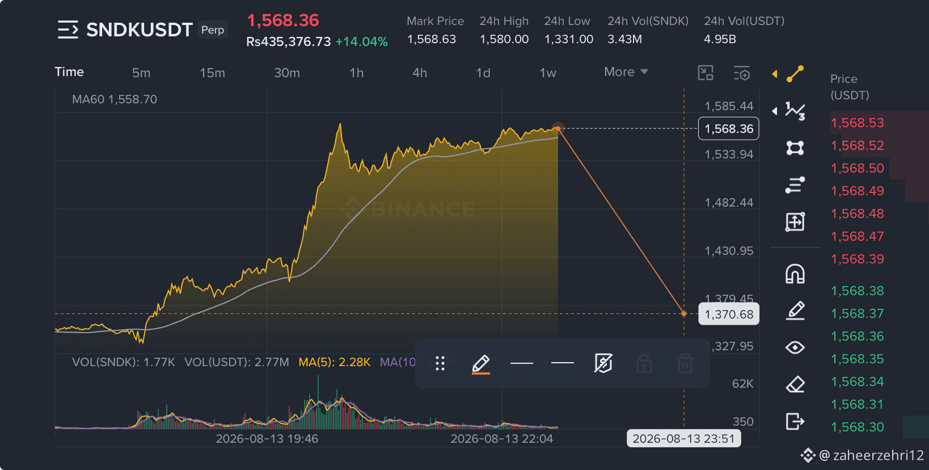Click the 2026-08-13 23:51 time label
This screenshot has width=929, height=470.
click(x=683, y=438)
